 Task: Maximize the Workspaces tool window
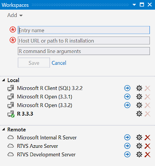tap(142, 5)
